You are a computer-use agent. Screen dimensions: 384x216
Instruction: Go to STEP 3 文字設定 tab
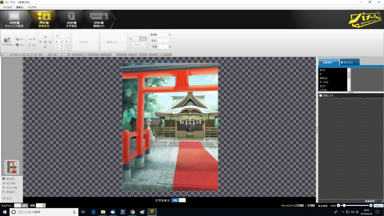[72, 19]
